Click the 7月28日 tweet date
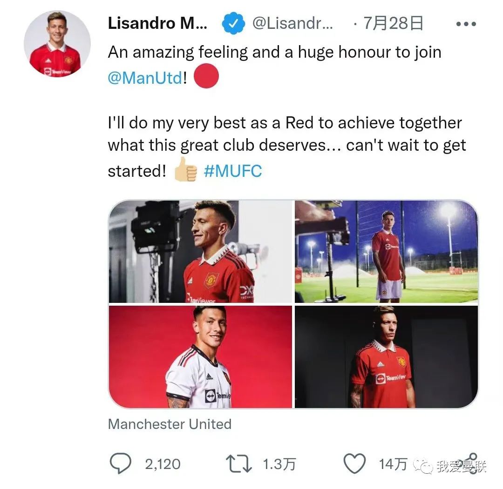 coord(393,23)
